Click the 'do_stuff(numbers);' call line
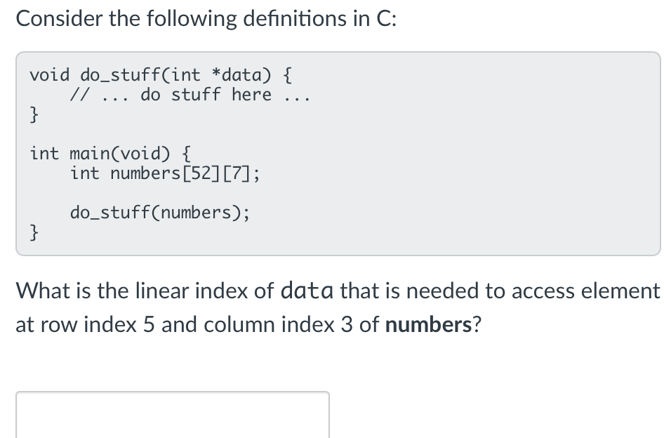The image size is (664, 438). pyautogui.click(x=160, y=213)
